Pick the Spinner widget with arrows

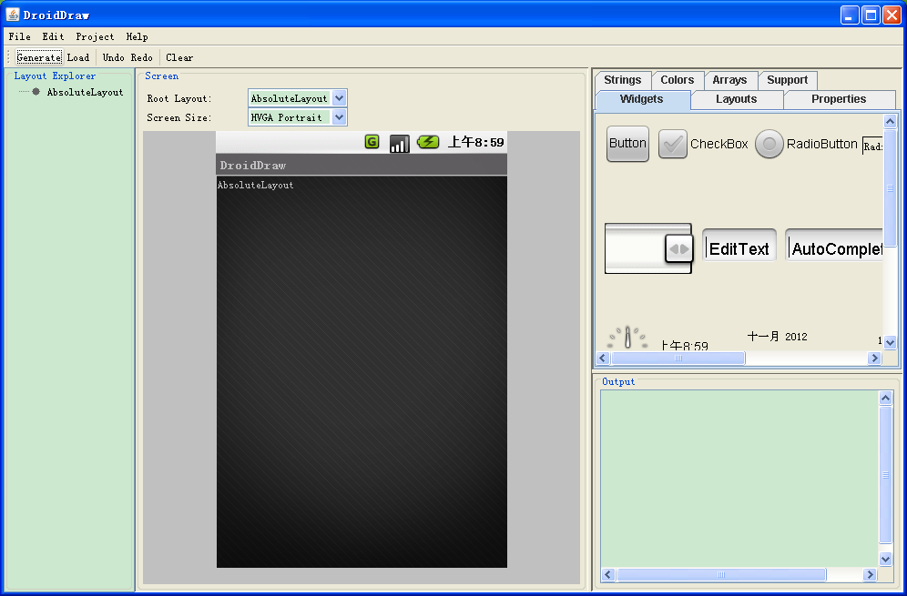click(x=647, y=248)
